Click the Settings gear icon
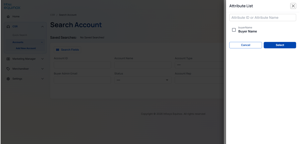This screenshot has width=301, height=144. [8, 79]
